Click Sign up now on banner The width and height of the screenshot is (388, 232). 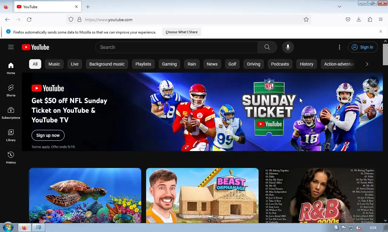pyautogui.click(x=48, y=135)
